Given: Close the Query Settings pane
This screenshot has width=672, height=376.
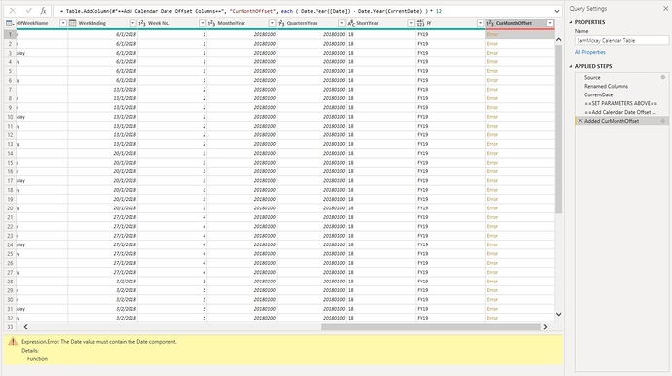Looking at the screenshot, I should pyautogui.click(x=665, y=8).
